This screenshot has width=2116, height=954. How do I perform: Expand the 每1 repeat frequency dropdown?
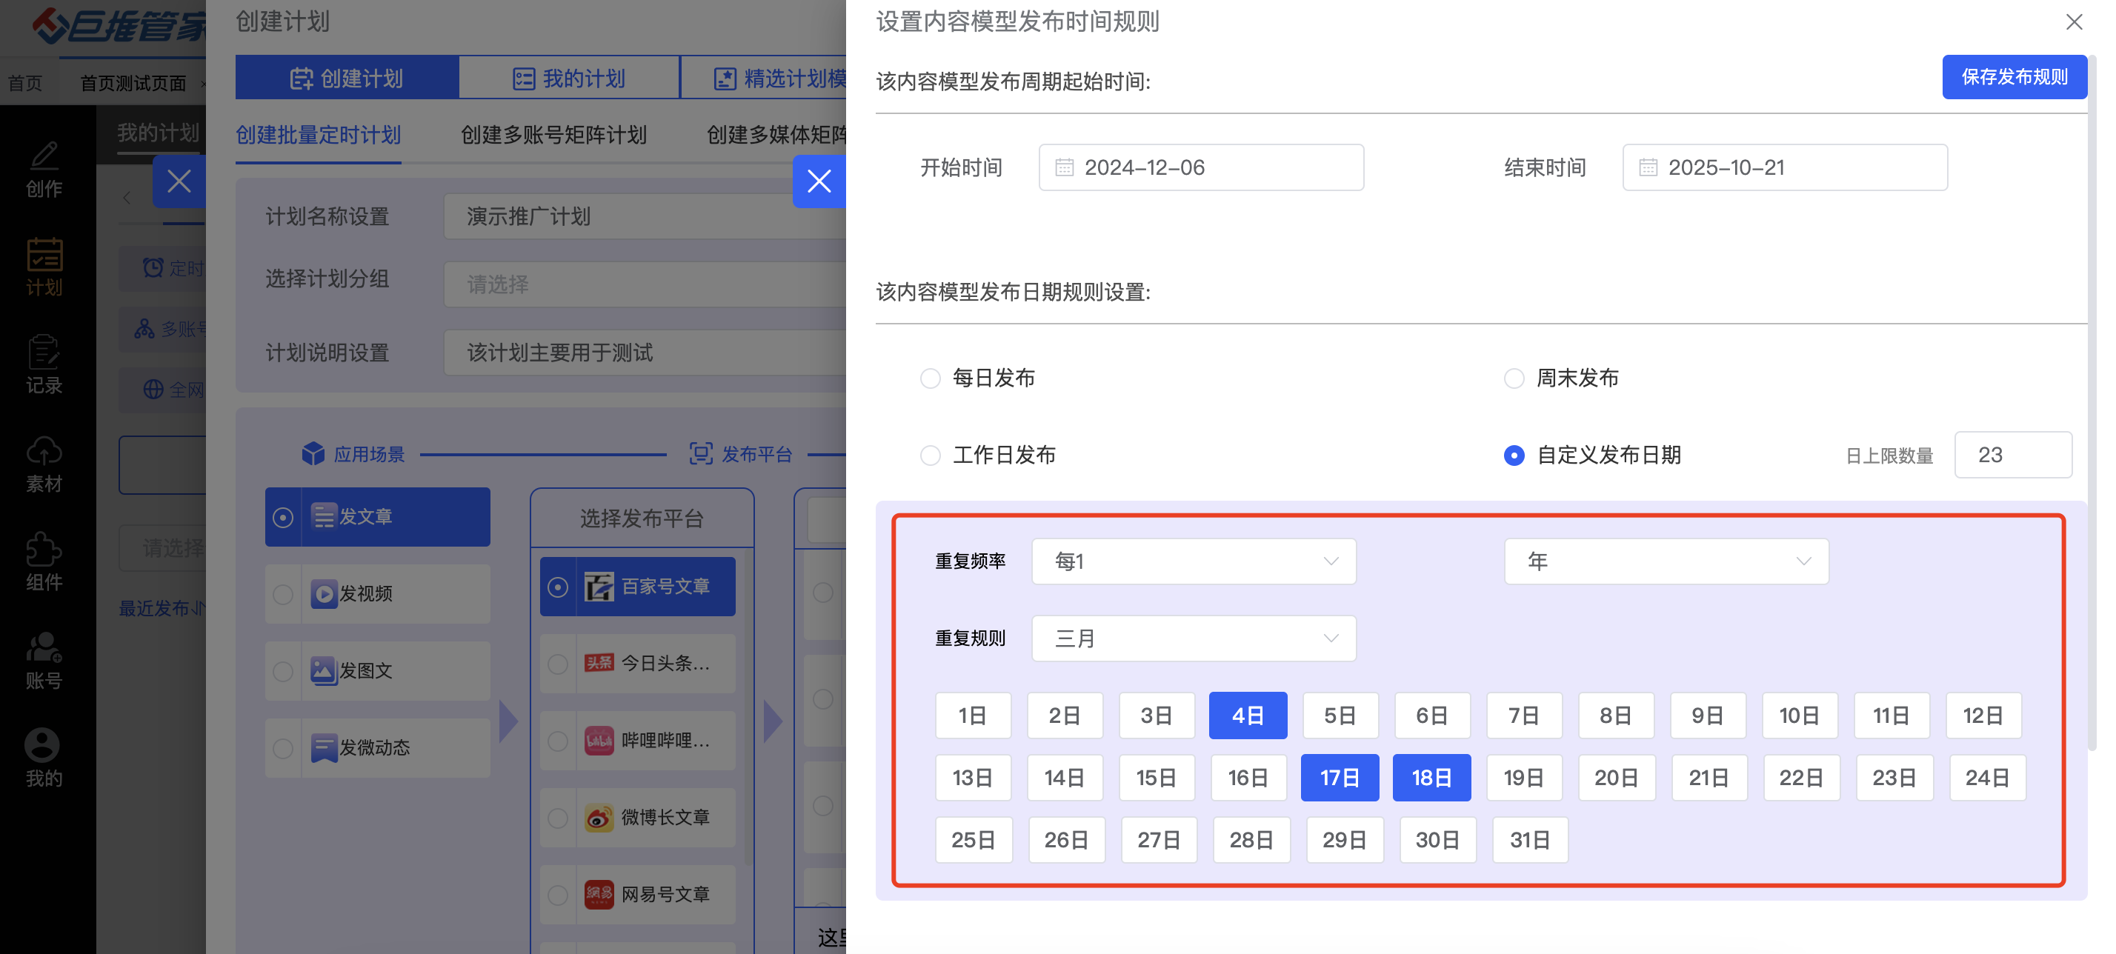tap(1193, 561)
